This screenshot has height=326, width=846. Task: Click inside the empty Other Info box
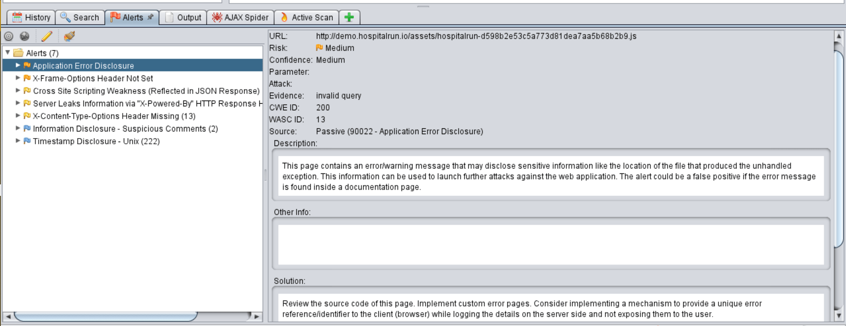coord(551,245)
